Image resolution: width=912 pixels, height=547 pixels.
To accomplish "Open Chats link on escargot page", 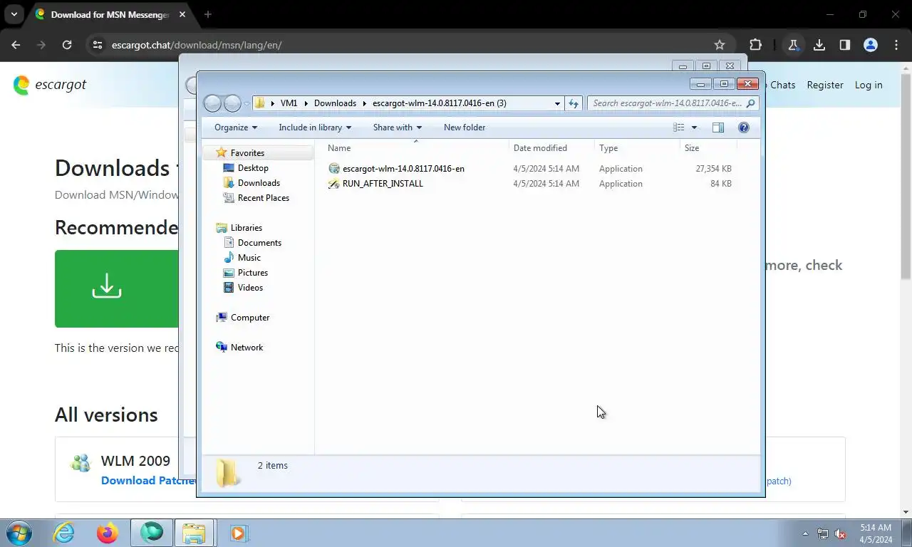I will pyautogui.click(x=782, y=85).
